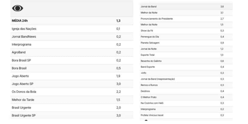
Task: Select the Esporte Total row
Action: (x=186, y=55)
